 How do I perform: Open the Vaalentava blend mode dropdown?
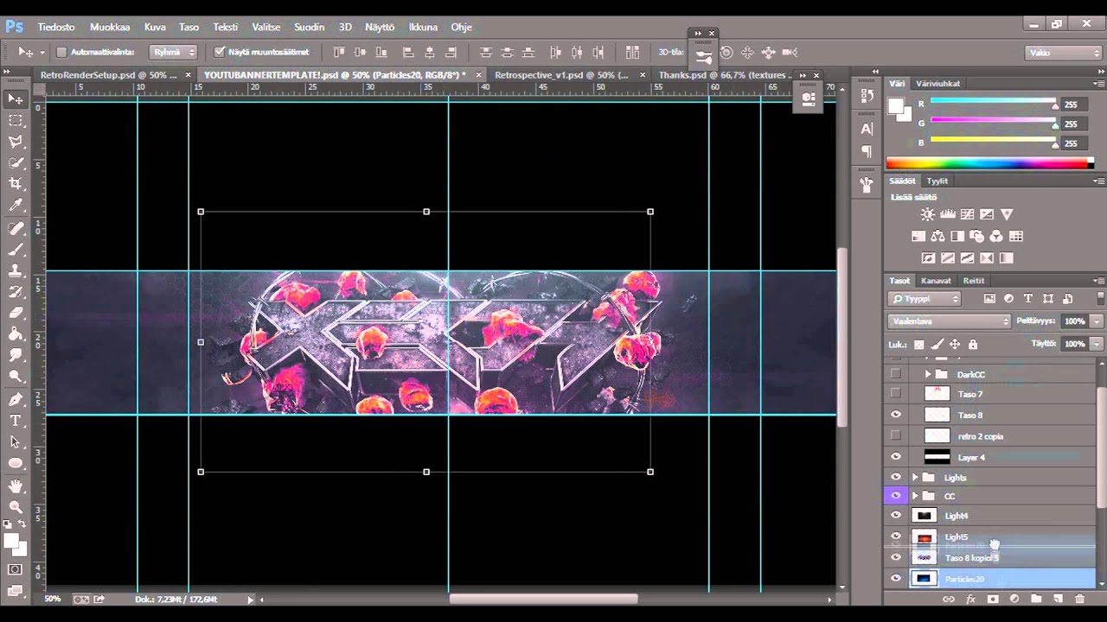[949, 321]
